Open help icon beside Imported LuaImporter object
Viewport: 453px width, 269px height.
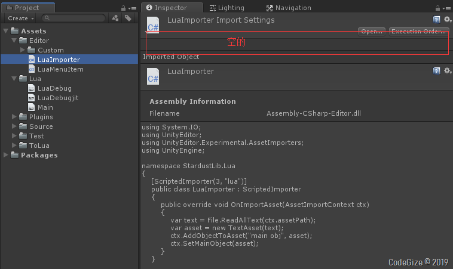click(x=436, y=71)
